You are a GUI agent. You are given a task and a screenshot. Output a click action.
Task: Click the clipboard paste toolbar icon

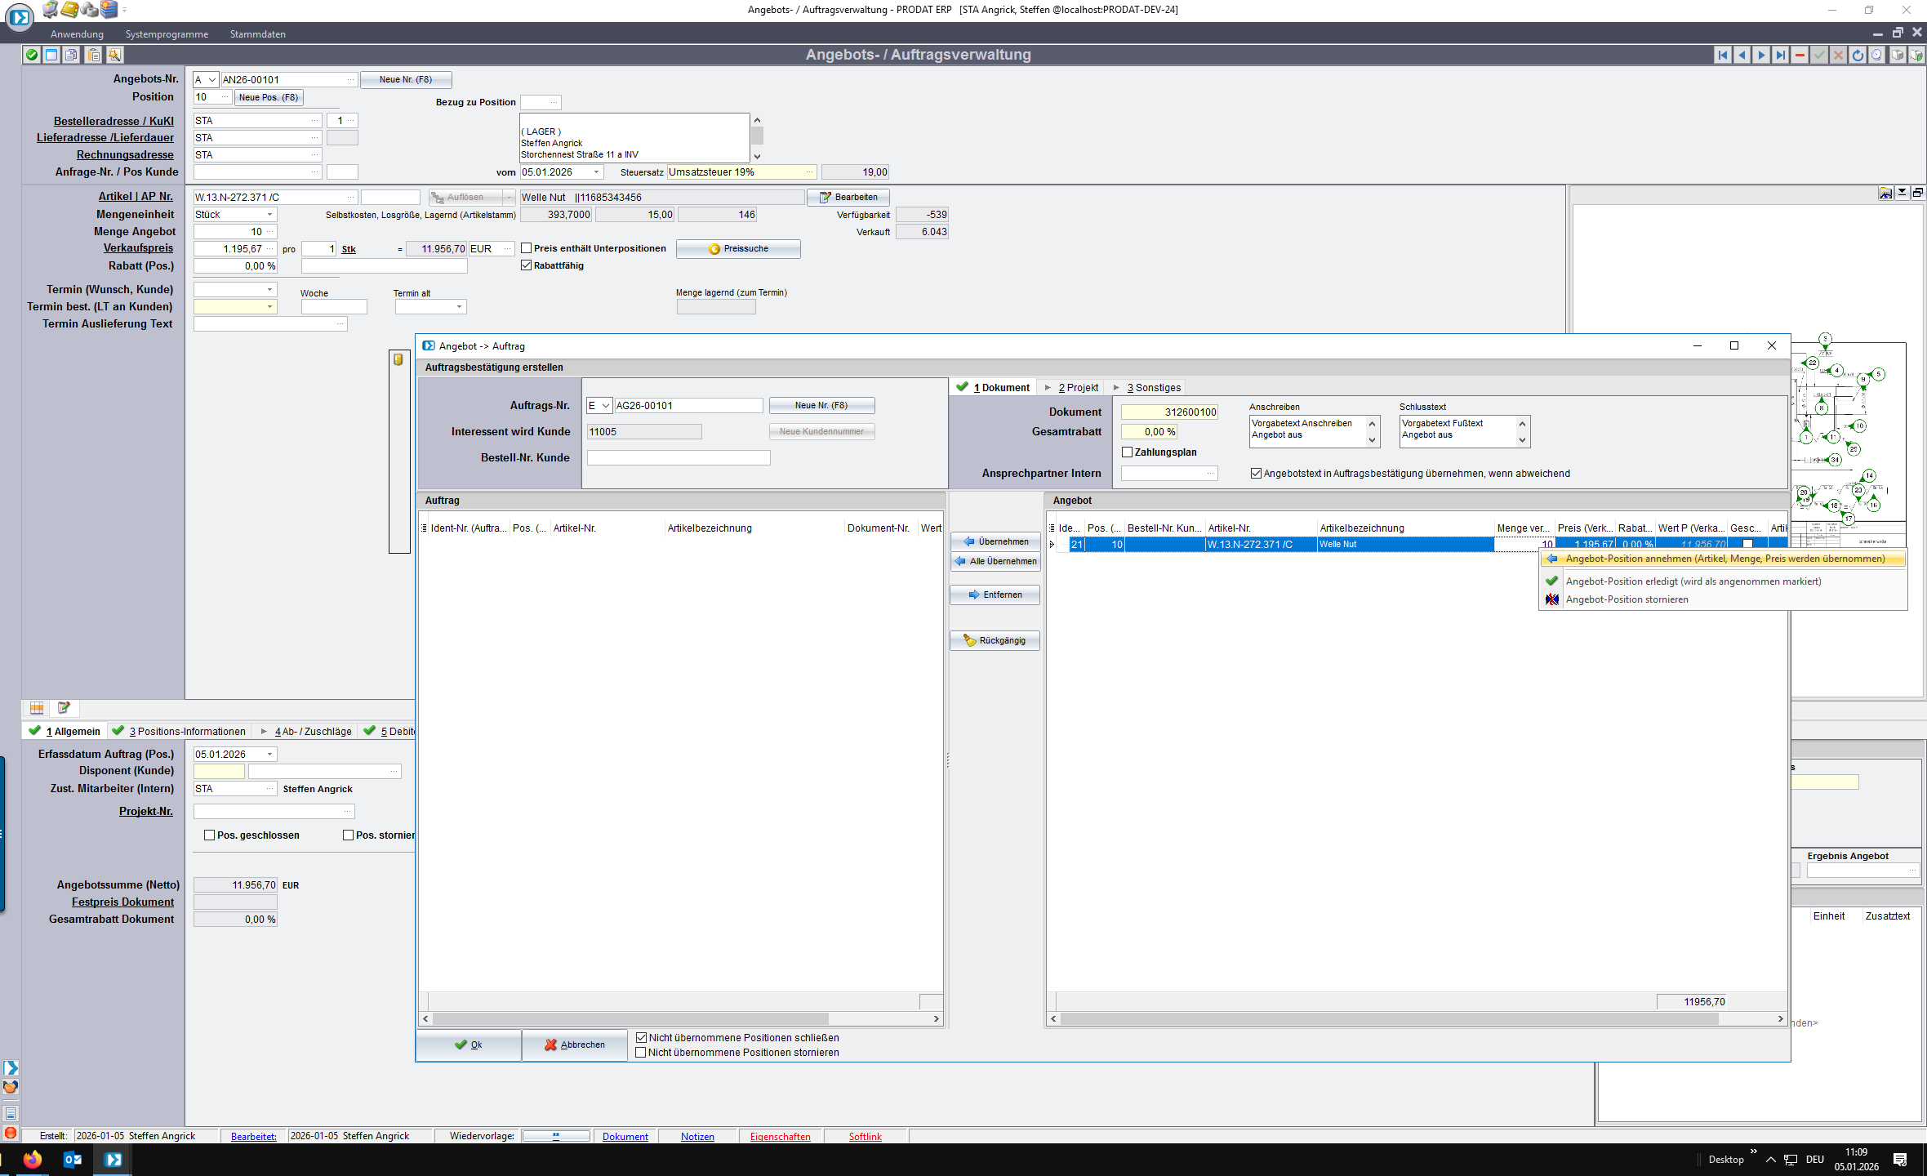click(x=93, y=55)
